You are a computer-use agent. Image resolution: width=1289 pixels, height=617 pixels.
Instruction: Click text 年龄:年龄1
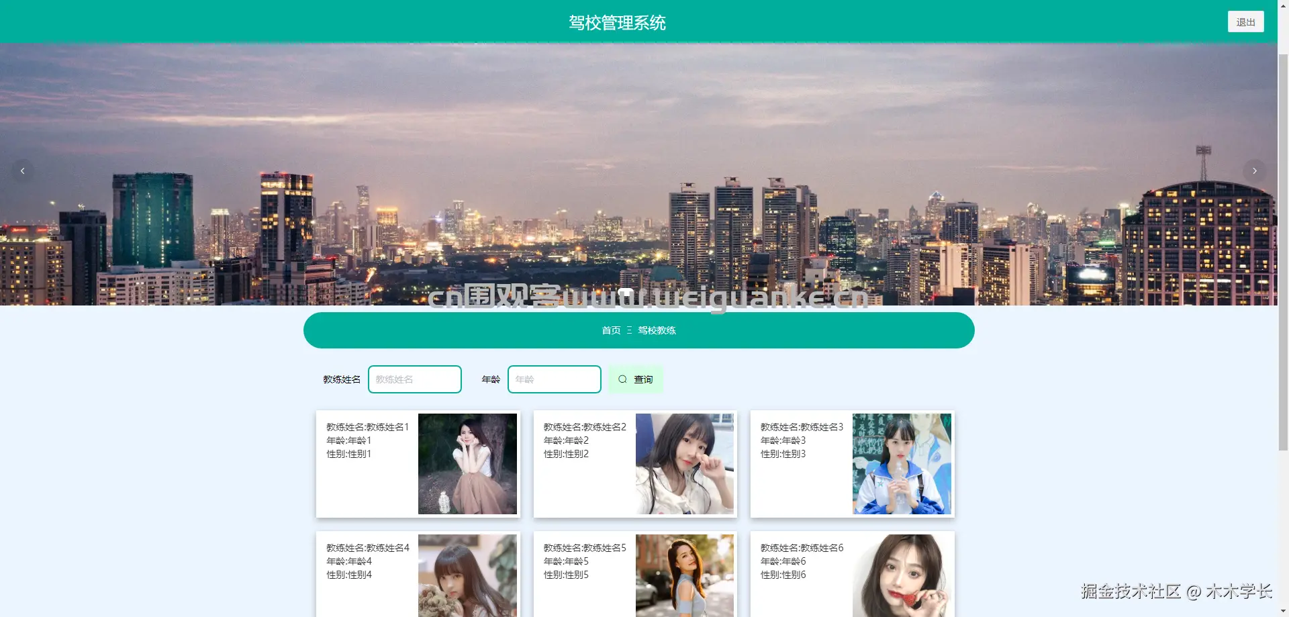[x=348, y=440]
